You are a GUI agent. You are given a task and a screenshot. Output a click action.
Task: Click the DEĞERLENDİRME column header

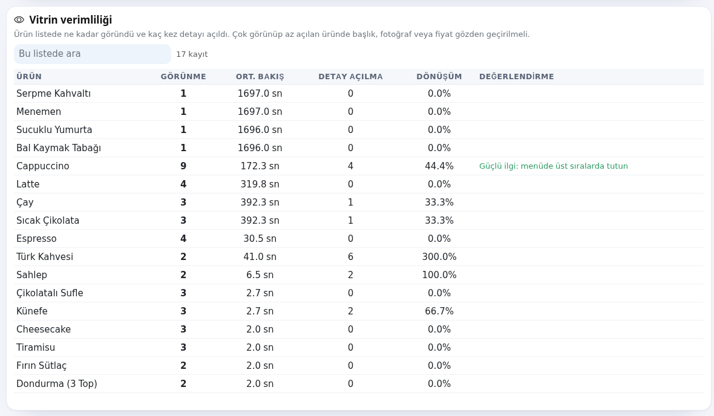pos(516,76)
